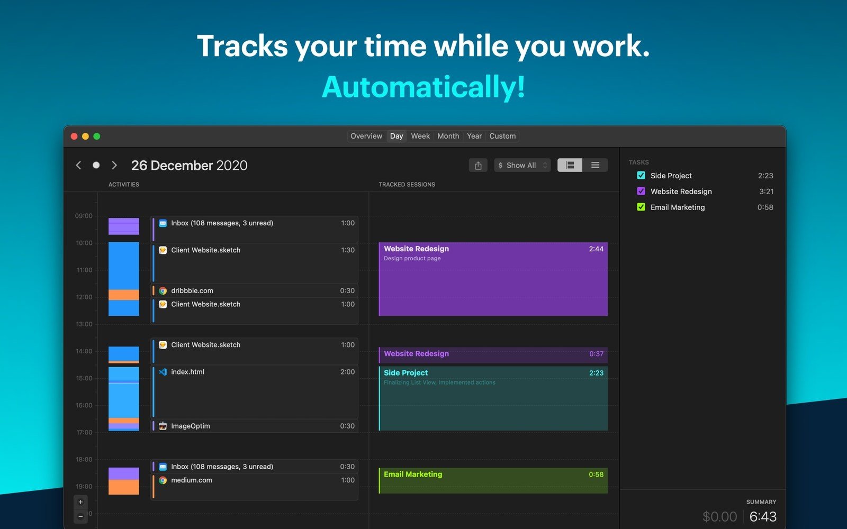Jump to today dot button

[96, 166]
